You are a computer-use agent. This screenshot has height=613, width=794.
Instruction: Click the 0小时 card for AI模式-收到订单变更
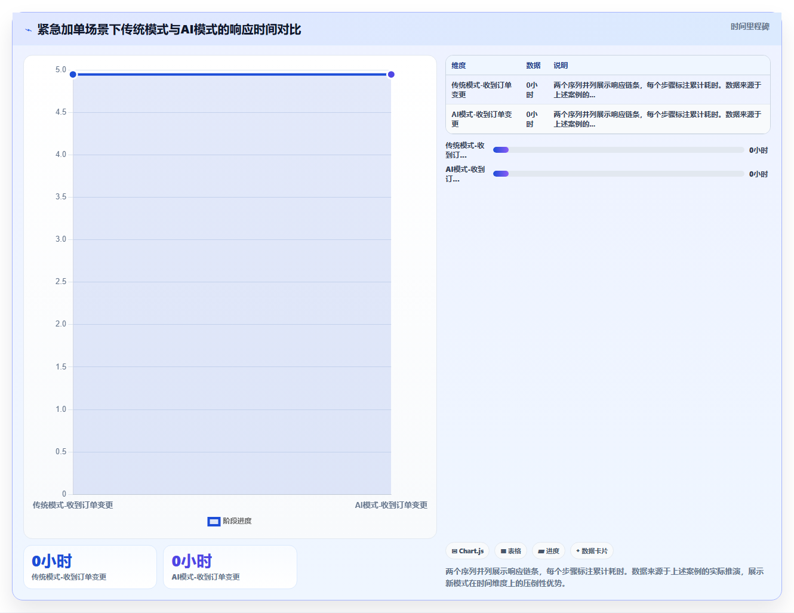(230, 567)
